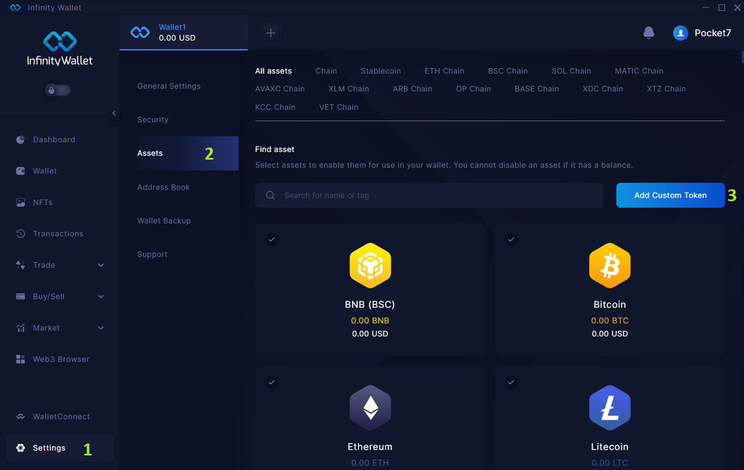
Task: Click the Wallet1 0.00 USD wallet tab
Action: tap(183, 32)
